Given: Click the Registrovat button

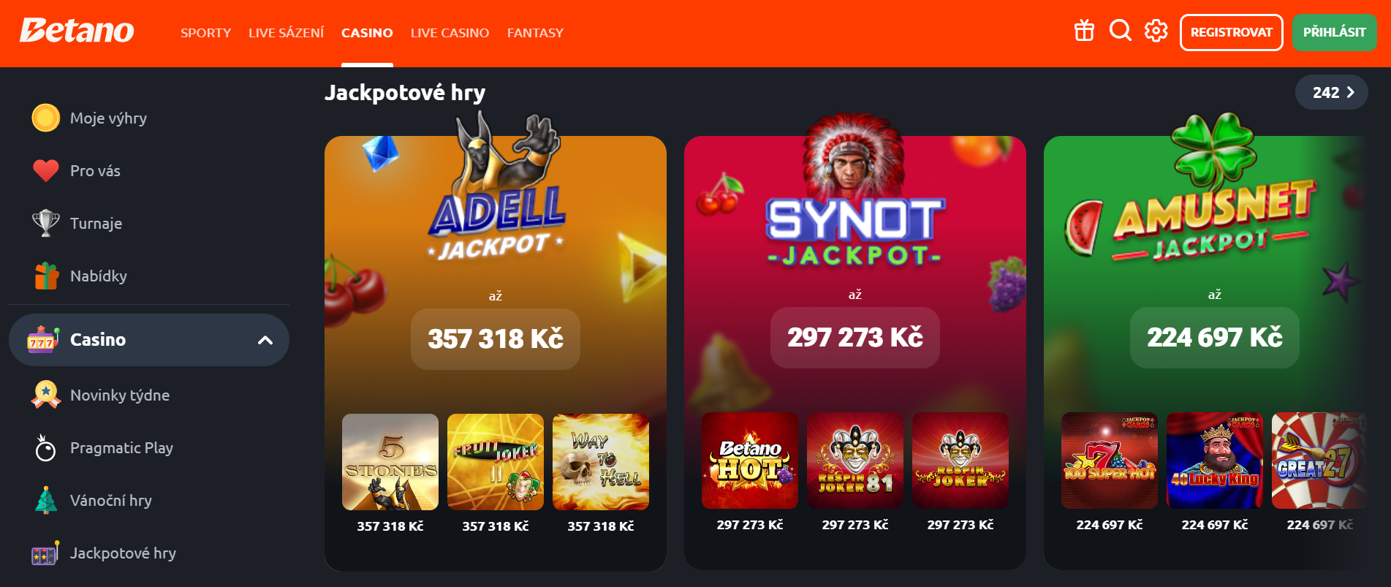Looking at the screenshot, I should pyautogui.click(x=1231, y=32).
